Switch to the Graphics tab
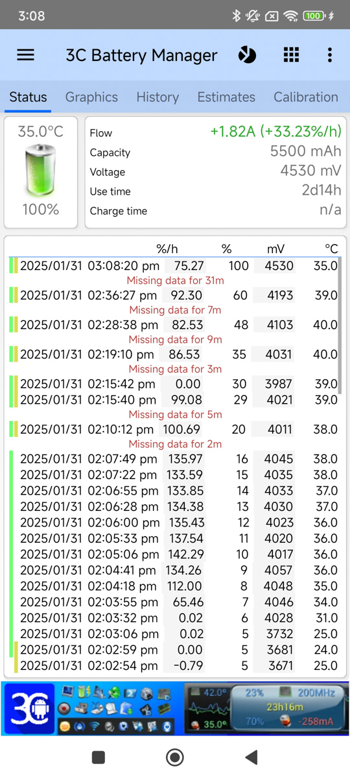This screenshot has height=779, width=350. 91,97
